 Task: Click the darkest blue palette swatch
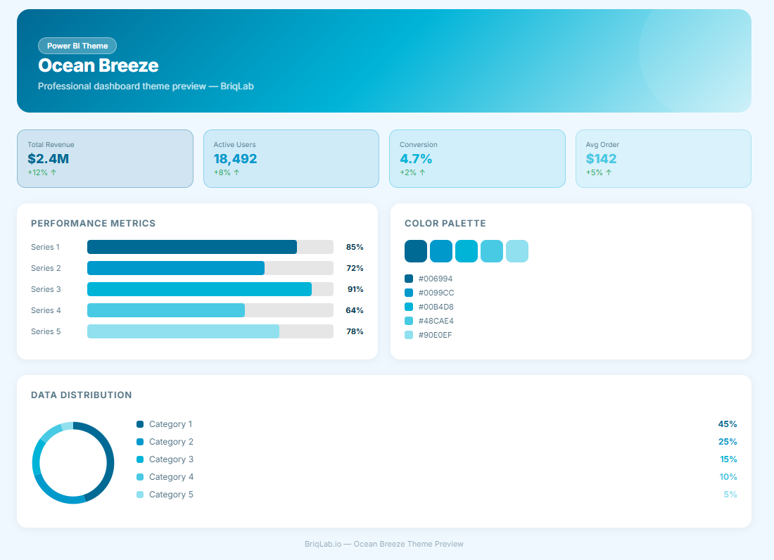[416, 251]
